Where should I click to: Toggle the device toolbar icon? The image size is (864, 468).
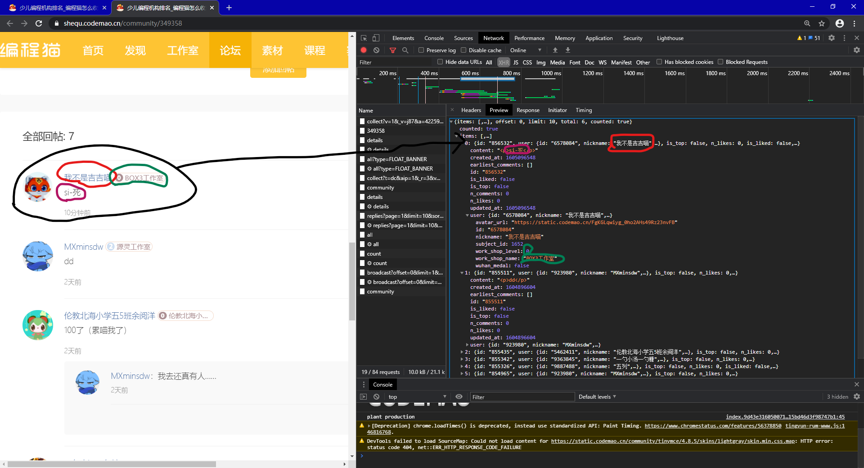pyautogui.click(x=376, y=38)
